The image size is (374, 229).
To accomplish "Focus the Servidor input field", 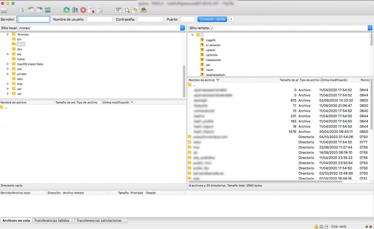I will pyautogui.click(x=33, y=19).
